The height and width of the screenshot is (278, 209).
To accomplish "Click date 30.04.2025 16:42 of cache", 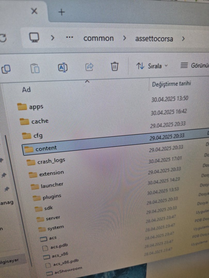I will point(169,112).
